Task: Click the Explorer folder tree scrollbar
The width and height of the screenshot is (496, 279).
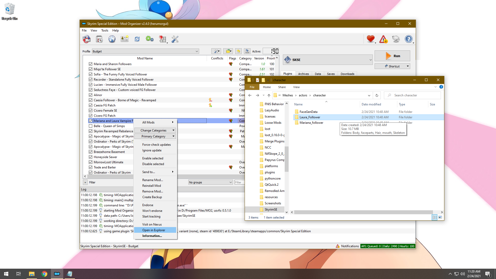Action: point(286,159)
